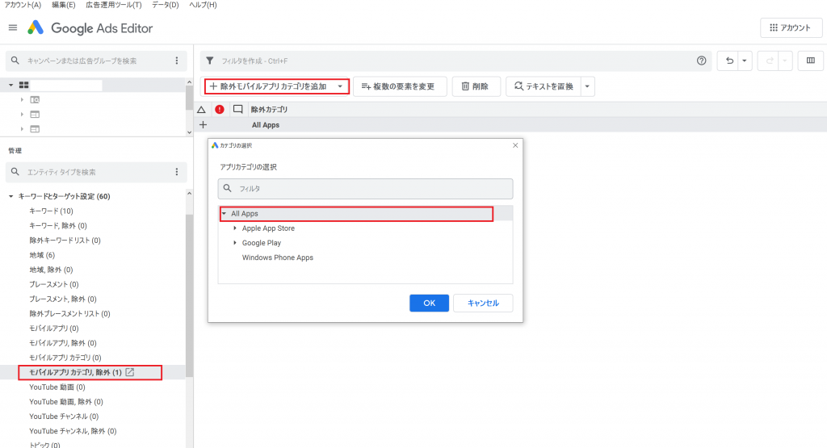Click the filter funnel icon
827x448 pixels.
[x=210, y=61]
